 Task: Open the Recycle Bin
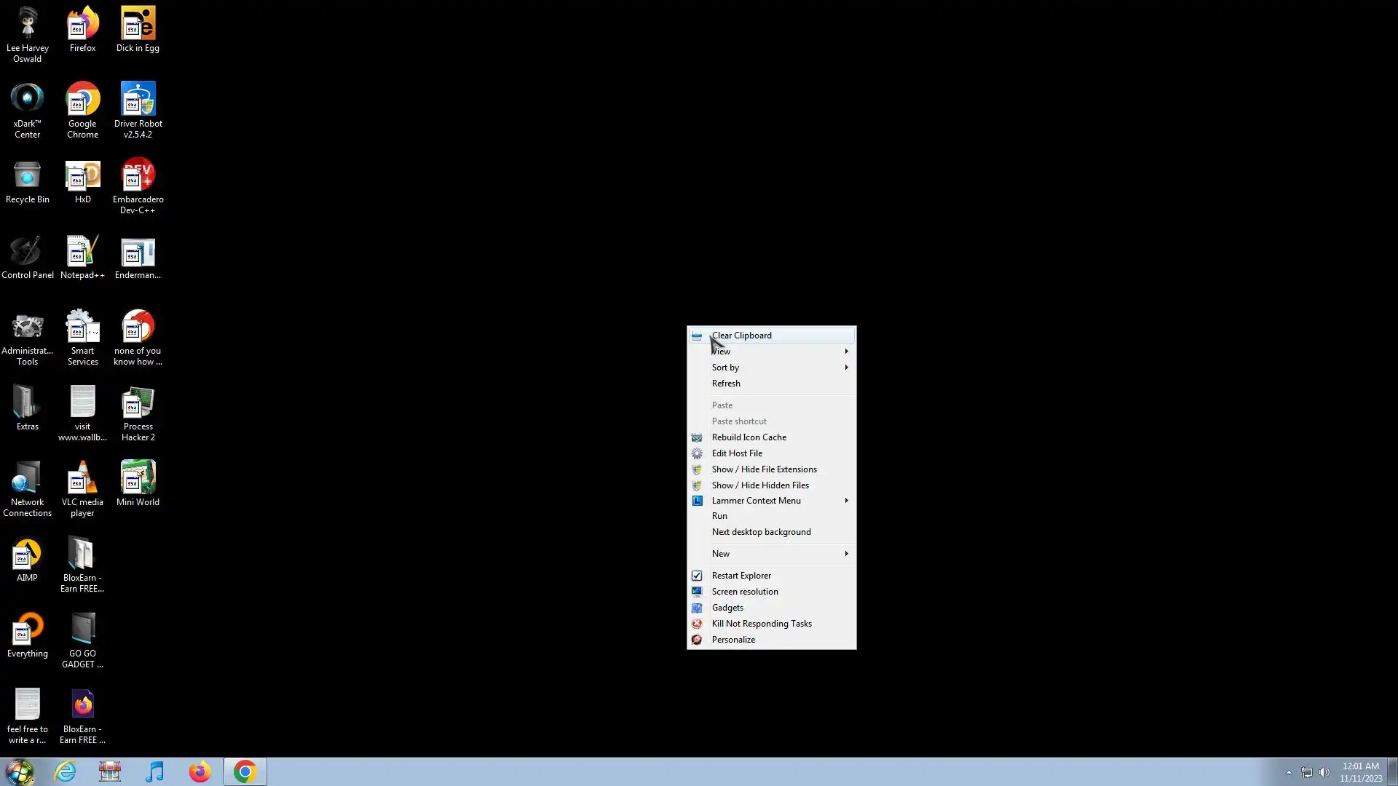click(x=27, y=177)
